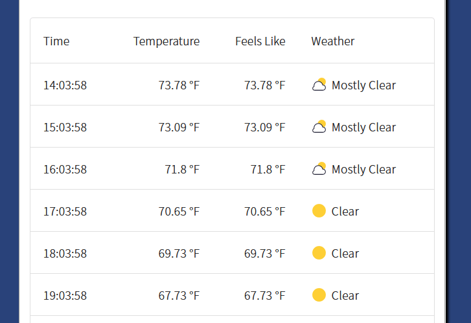Image resolution: width=471 pixels, height=323 pixels.
Task: Click the 73.78 °F feels like value
Action: point(264,85)
